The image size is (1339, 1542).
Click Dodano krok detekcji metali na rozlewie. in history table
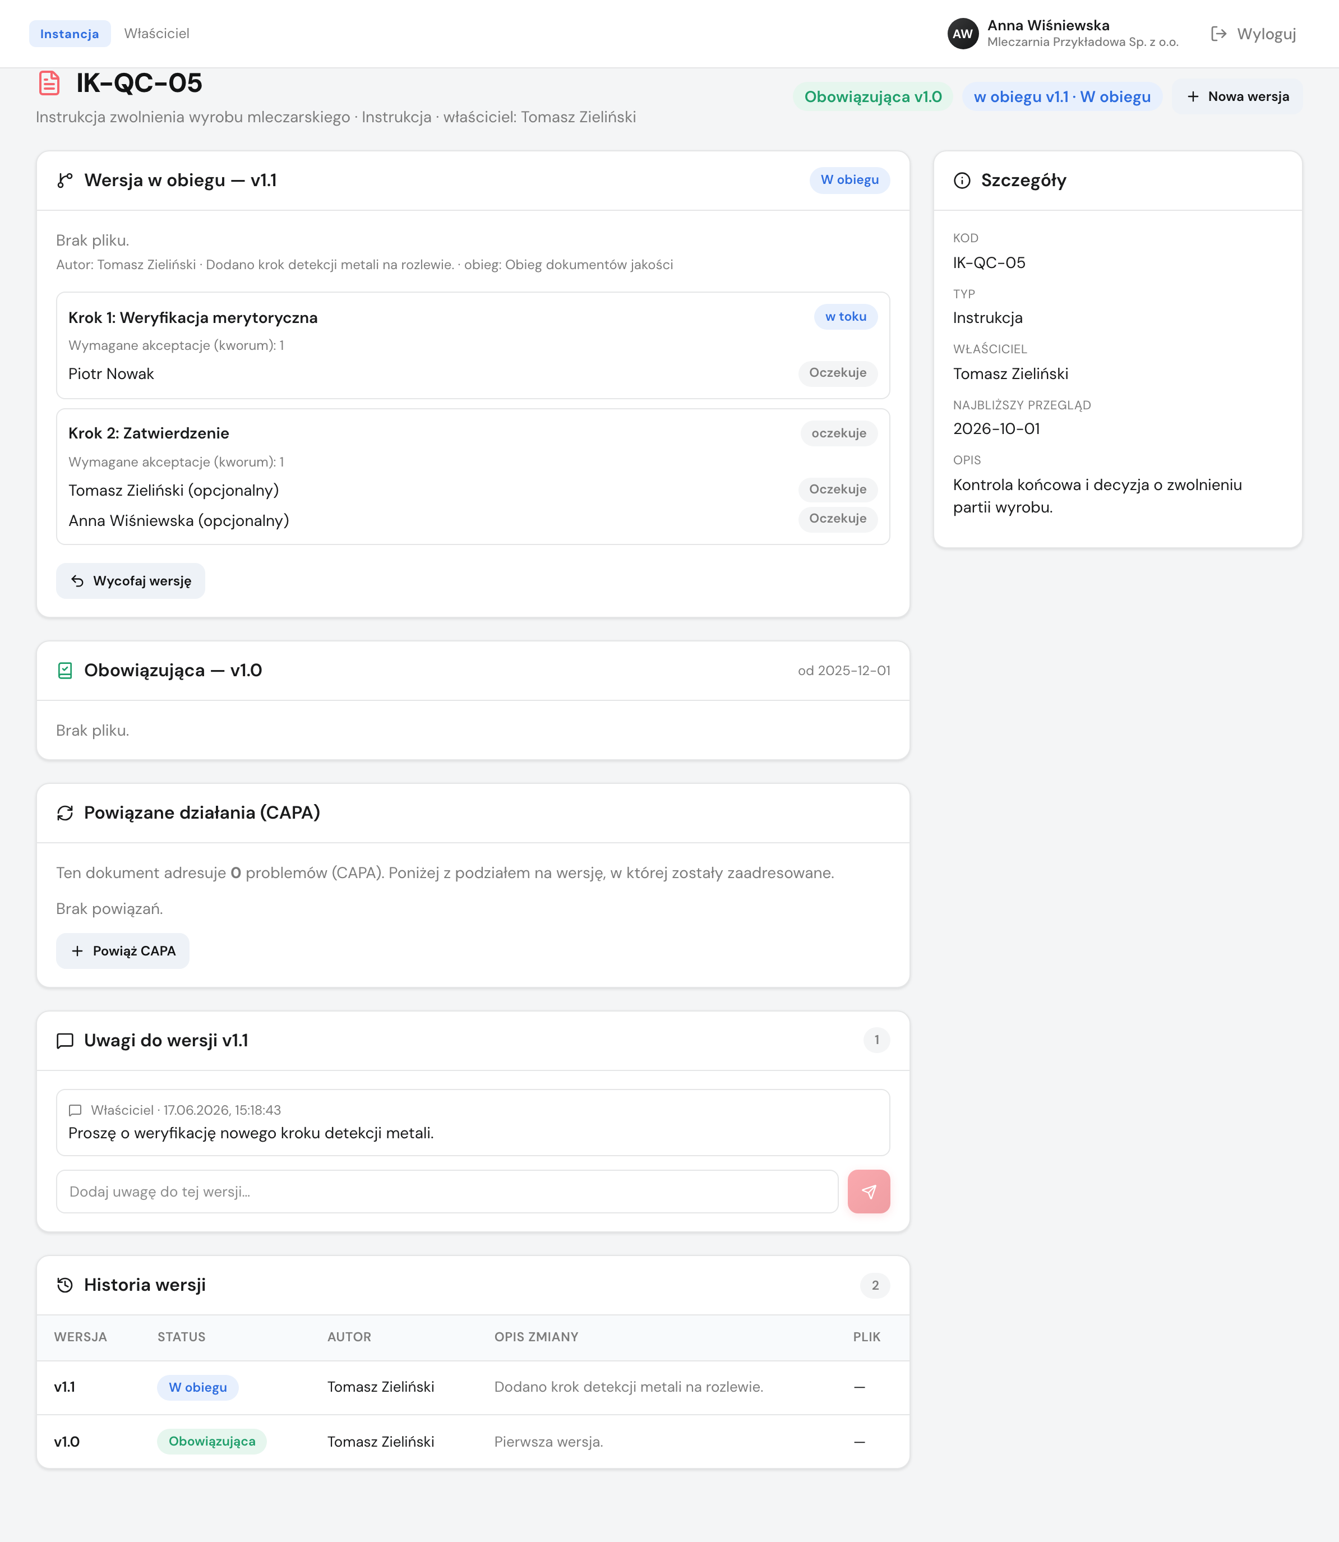pos(629,1387)
